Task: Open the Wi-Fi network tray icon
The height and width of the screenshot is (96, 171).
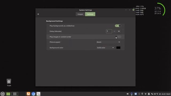Action: [x=145, y=94]
